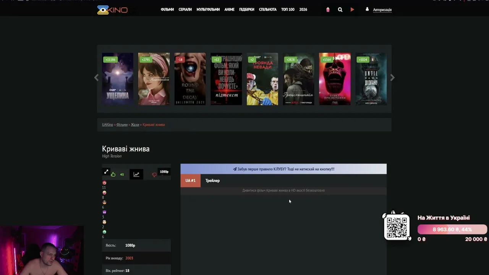489x275 pixels.
Task: Click the red play icon in the header
Action: pyautogui.click(x=352, y=10)
